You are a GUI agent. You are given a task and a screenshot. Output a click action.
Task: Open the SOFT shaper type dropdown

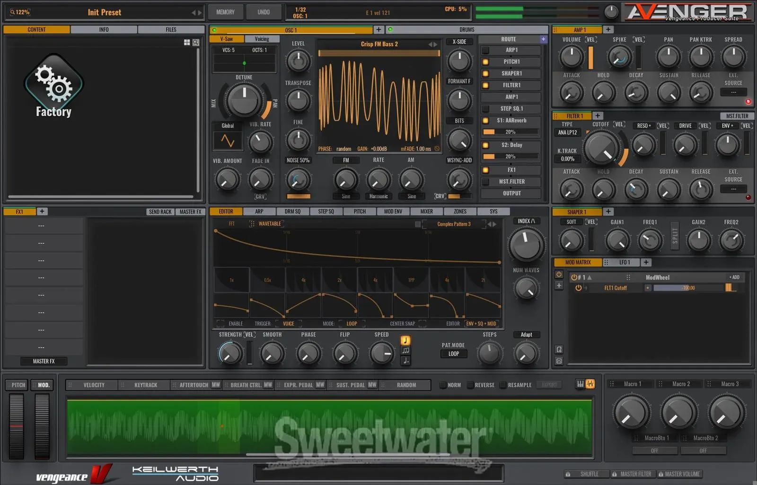[572, 222]
